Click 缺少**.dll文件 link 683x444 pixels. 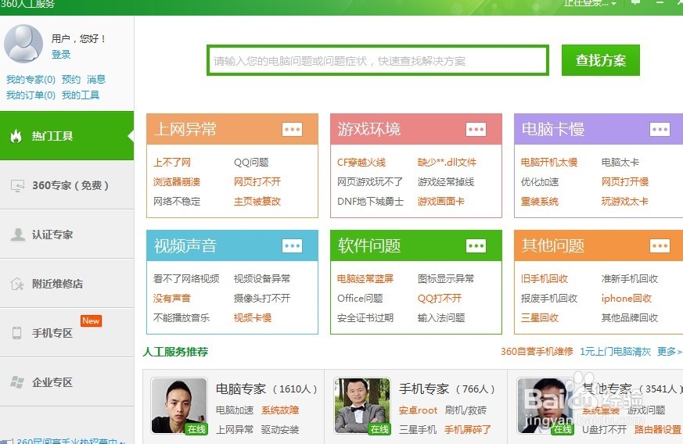[447, 163]
